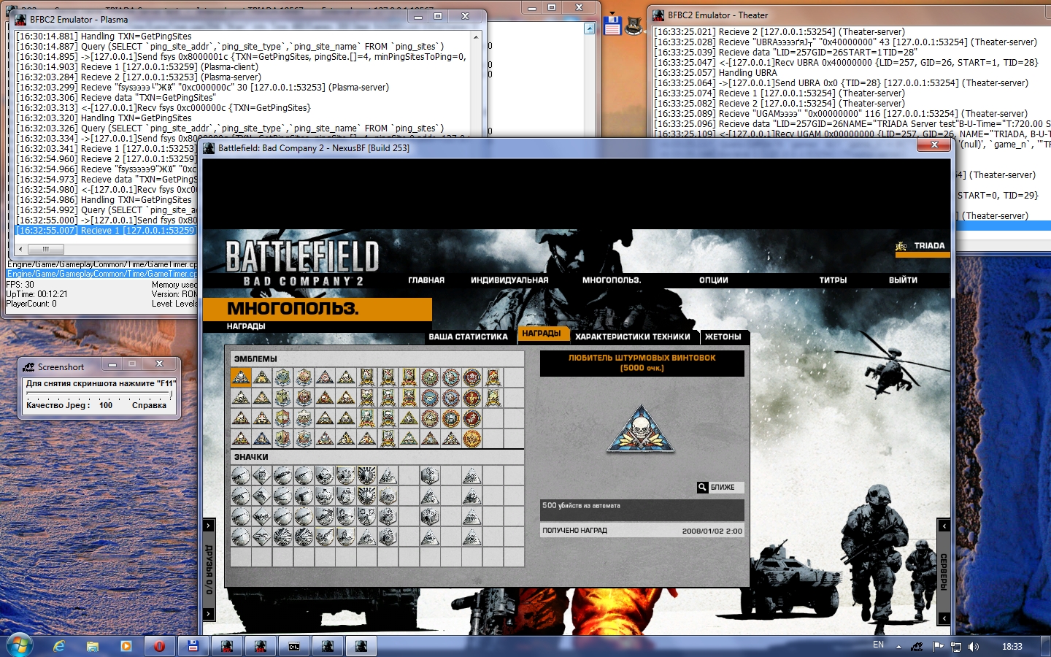Screen dimensions: 1051x657
Task: Switch to ВАША СТАТИСТИКА tab
Action: click(x=468, y=337)
